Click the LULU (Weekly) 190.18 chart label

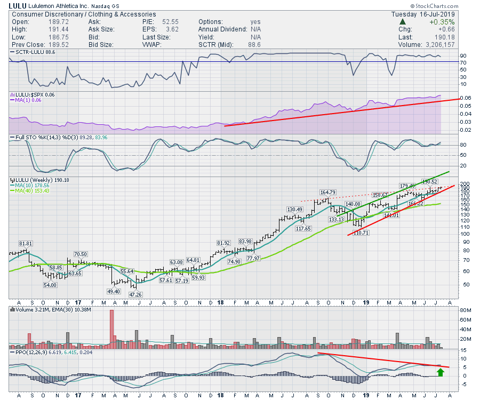pyautogui.click(x=42, y=180)
